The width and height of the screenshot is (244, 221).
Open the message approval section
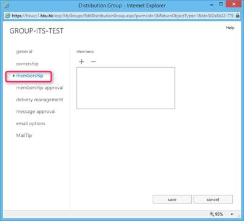pos(36,112)
